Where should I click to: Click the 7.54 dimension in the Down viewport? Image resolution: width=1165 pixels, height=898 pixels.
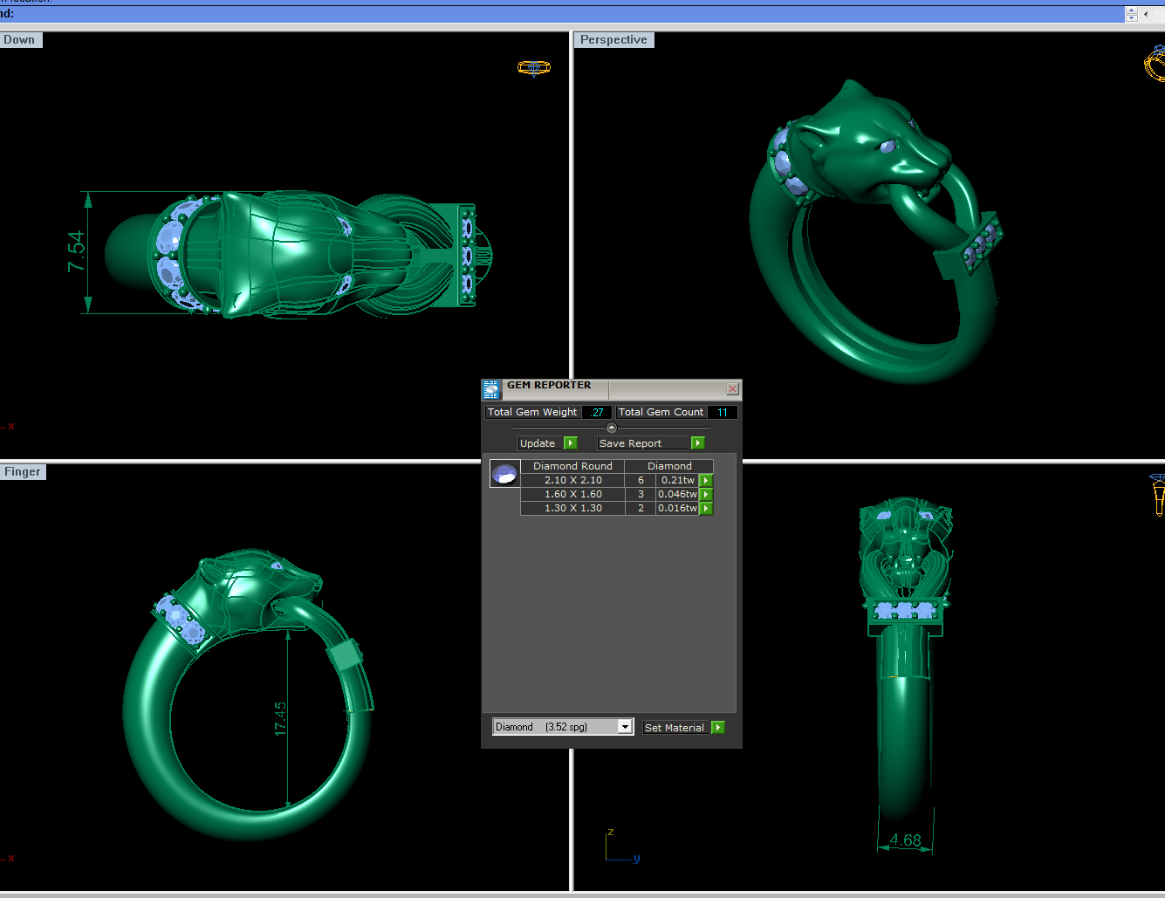77,251
